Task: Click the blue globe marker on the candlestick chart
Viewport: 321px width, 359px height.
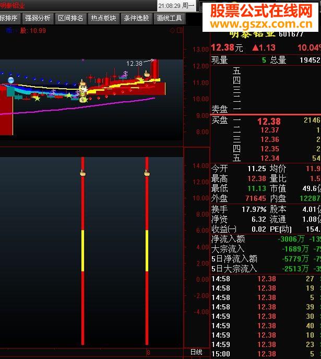Action: coord(11,80)
